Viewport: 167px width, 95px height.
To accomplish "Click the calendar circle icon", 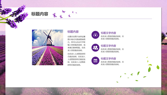I will (x=95, y=61).
